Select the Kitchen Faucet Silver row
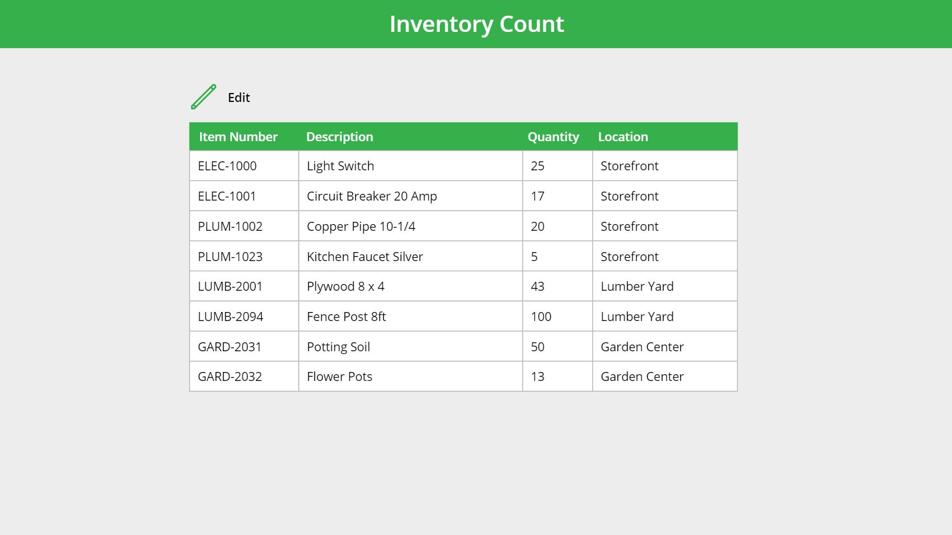The height and width of the screenshot is (535, 952). (364, 256)
